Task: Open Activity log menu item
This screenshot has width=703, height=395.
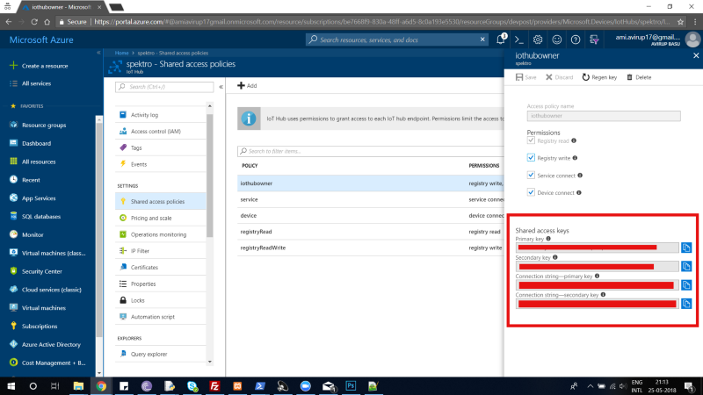Action: (x=161, y=115)
